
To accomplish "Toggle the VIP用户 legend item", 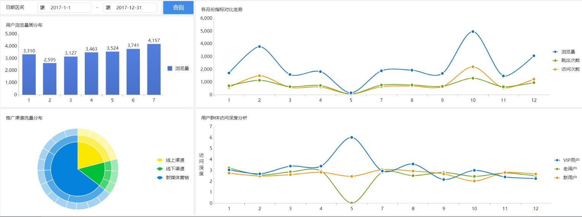I will click(x=567, y=160).
